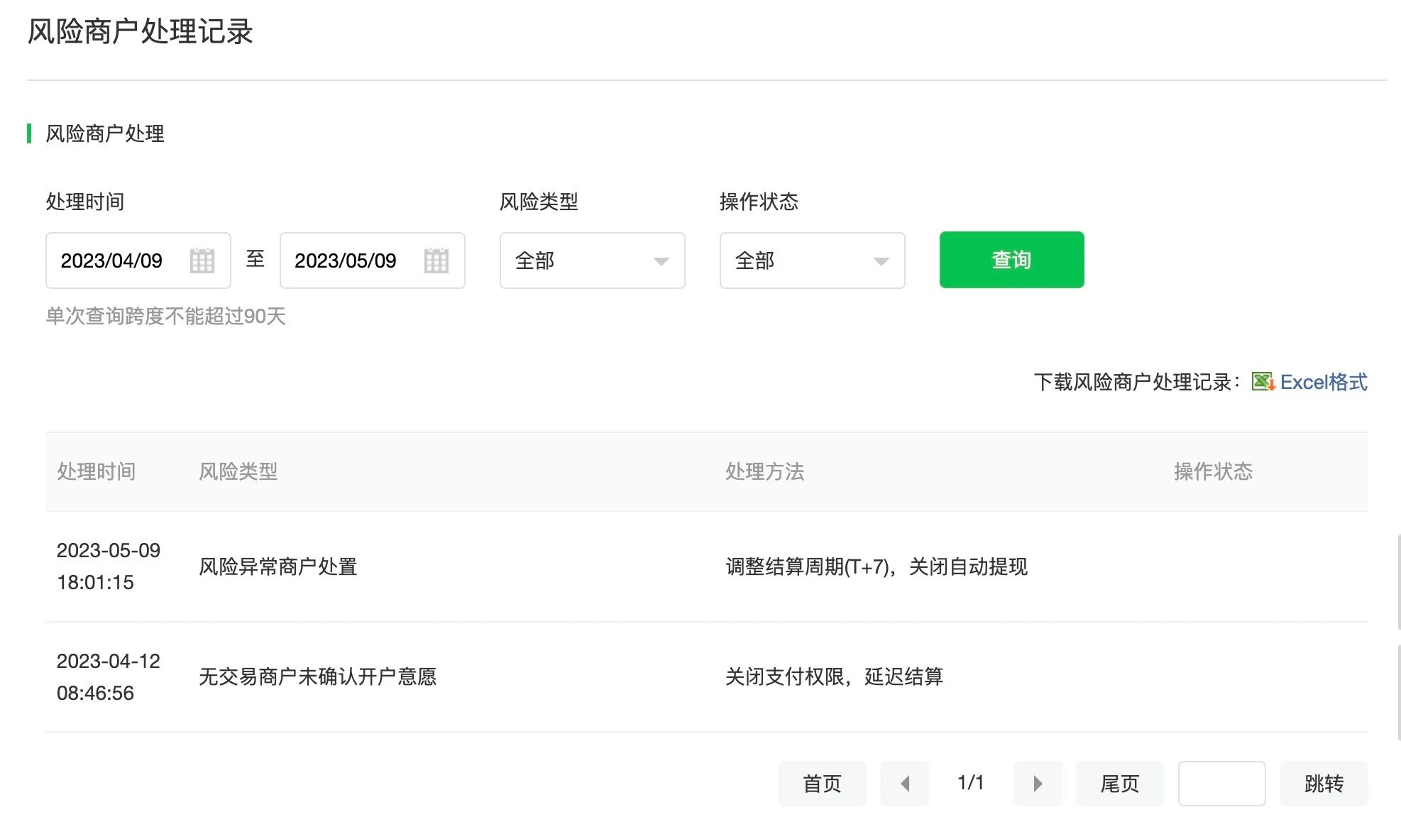Open the end date calendar icon

(x=436, y=261)
